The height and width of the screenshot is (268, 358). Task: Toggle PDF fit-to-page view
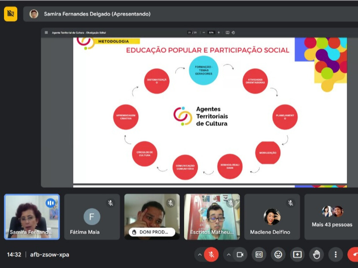[227, 33]
